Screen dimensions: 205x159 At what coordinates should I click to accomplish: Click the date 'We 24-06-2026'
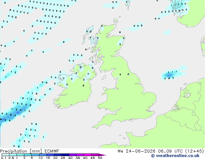click(136, 151)
